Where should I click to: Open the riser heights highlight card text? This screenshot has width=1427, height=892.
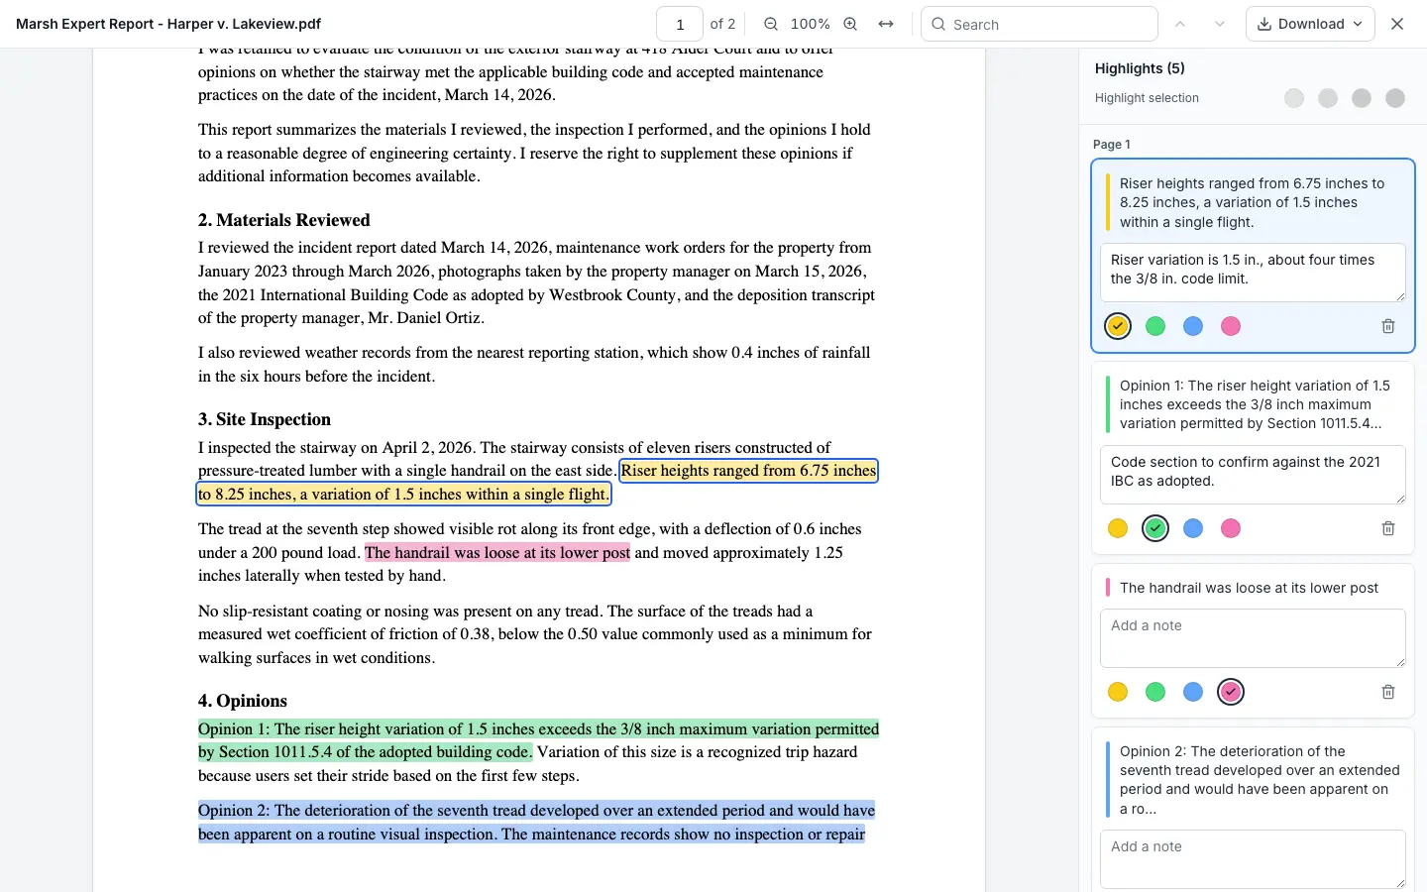tap(1253, 202)
